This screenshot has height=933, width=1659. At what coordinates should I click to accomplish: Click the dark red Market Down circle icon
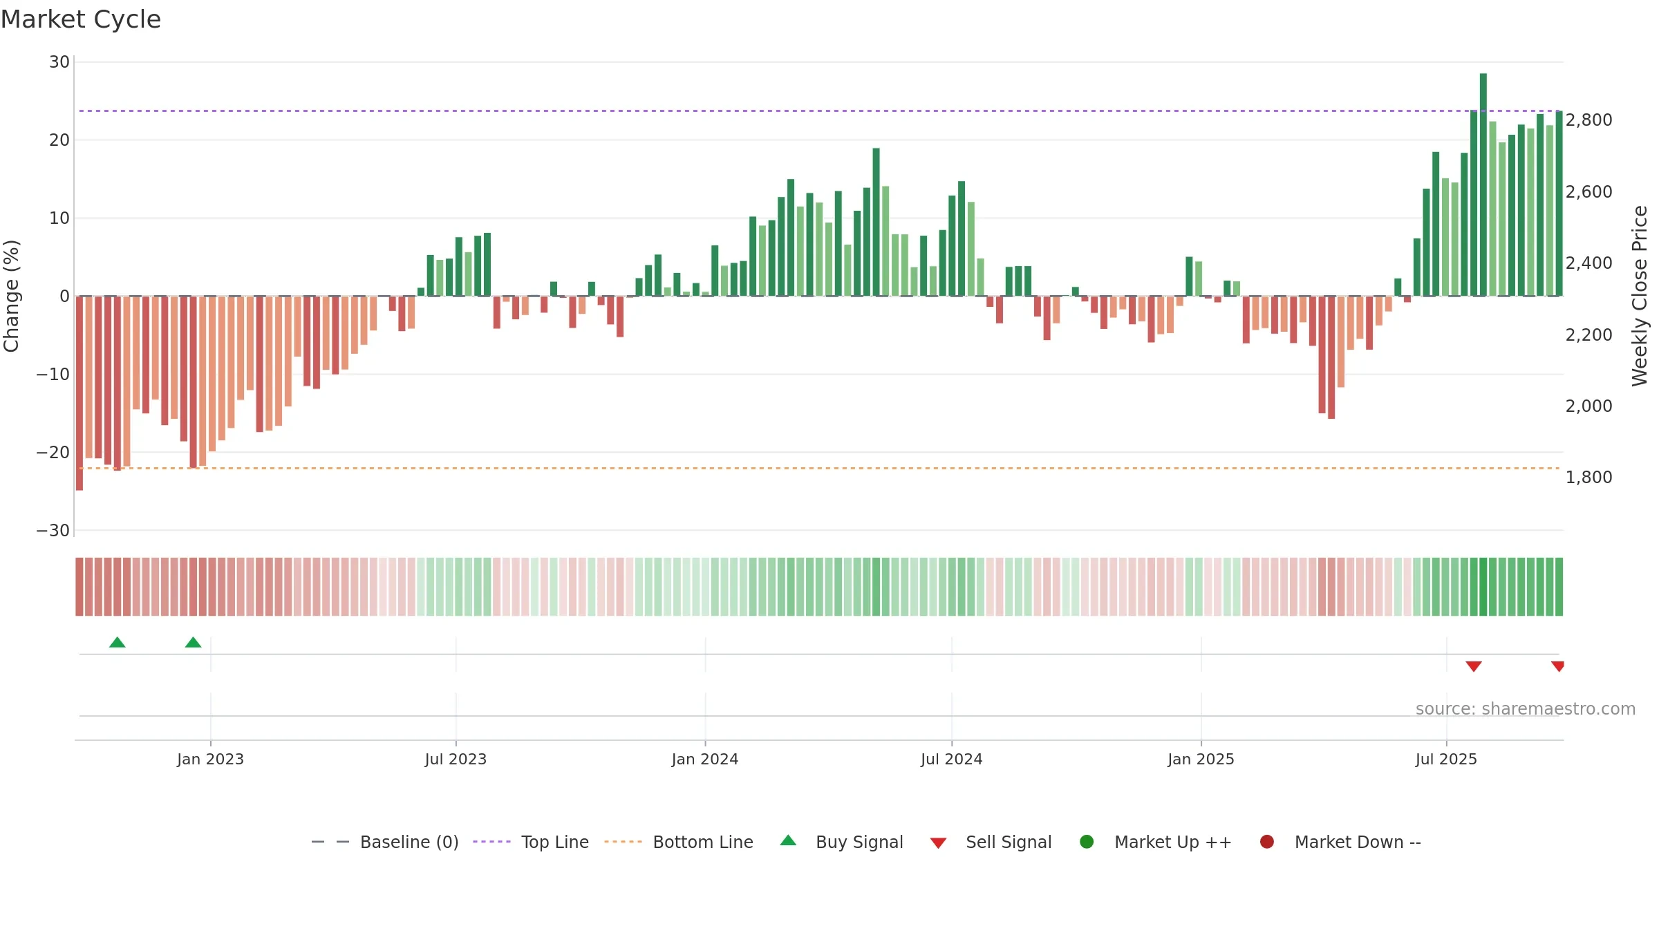[1267, 842]
